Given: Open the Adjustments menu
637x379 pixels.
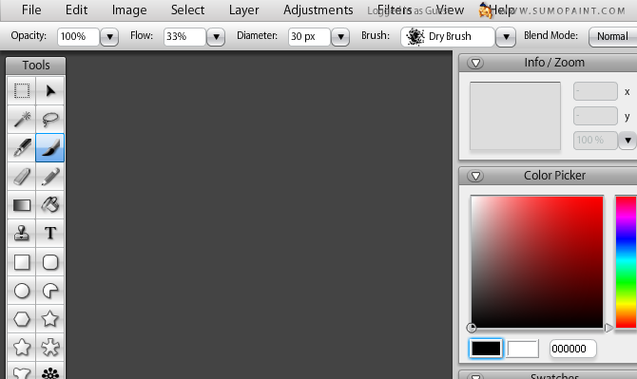Looking at the screenshot, I should point(318,9).
